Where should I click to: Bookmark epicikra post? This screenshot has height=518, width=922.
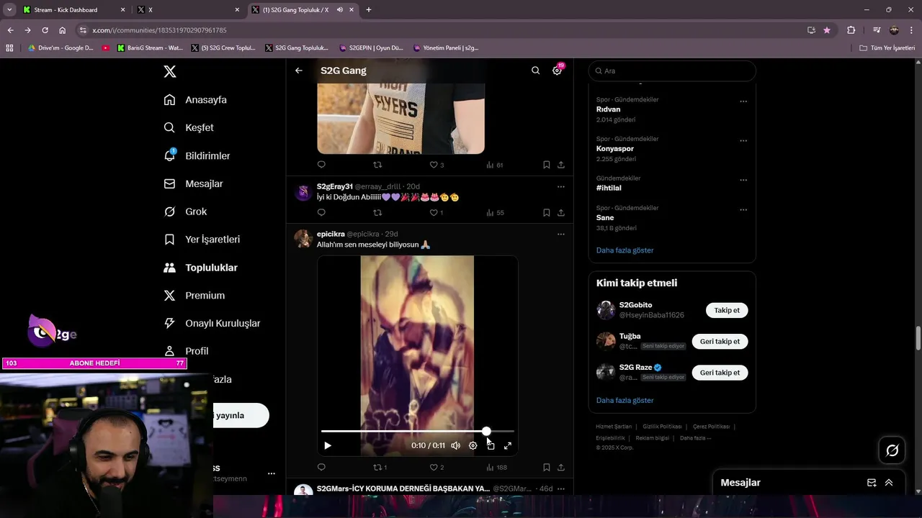pos(546,468)
